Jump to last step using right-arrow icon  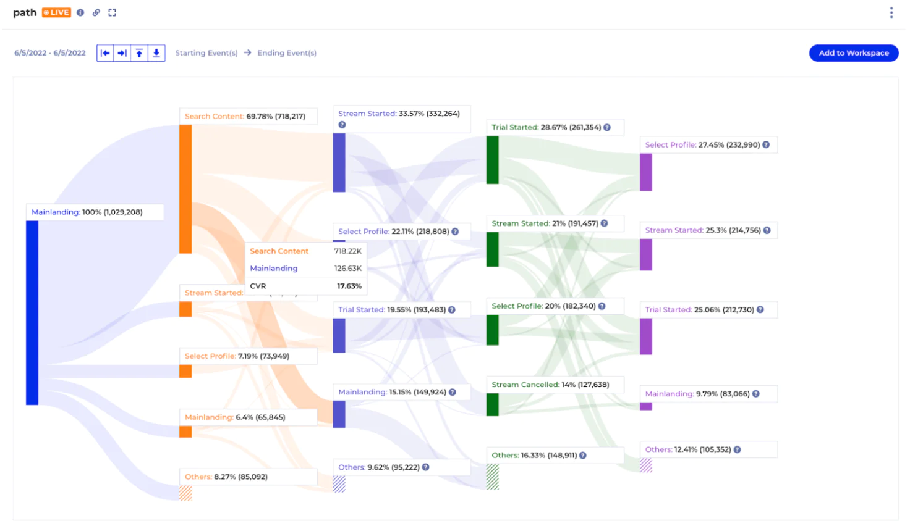tap(122, 52)
